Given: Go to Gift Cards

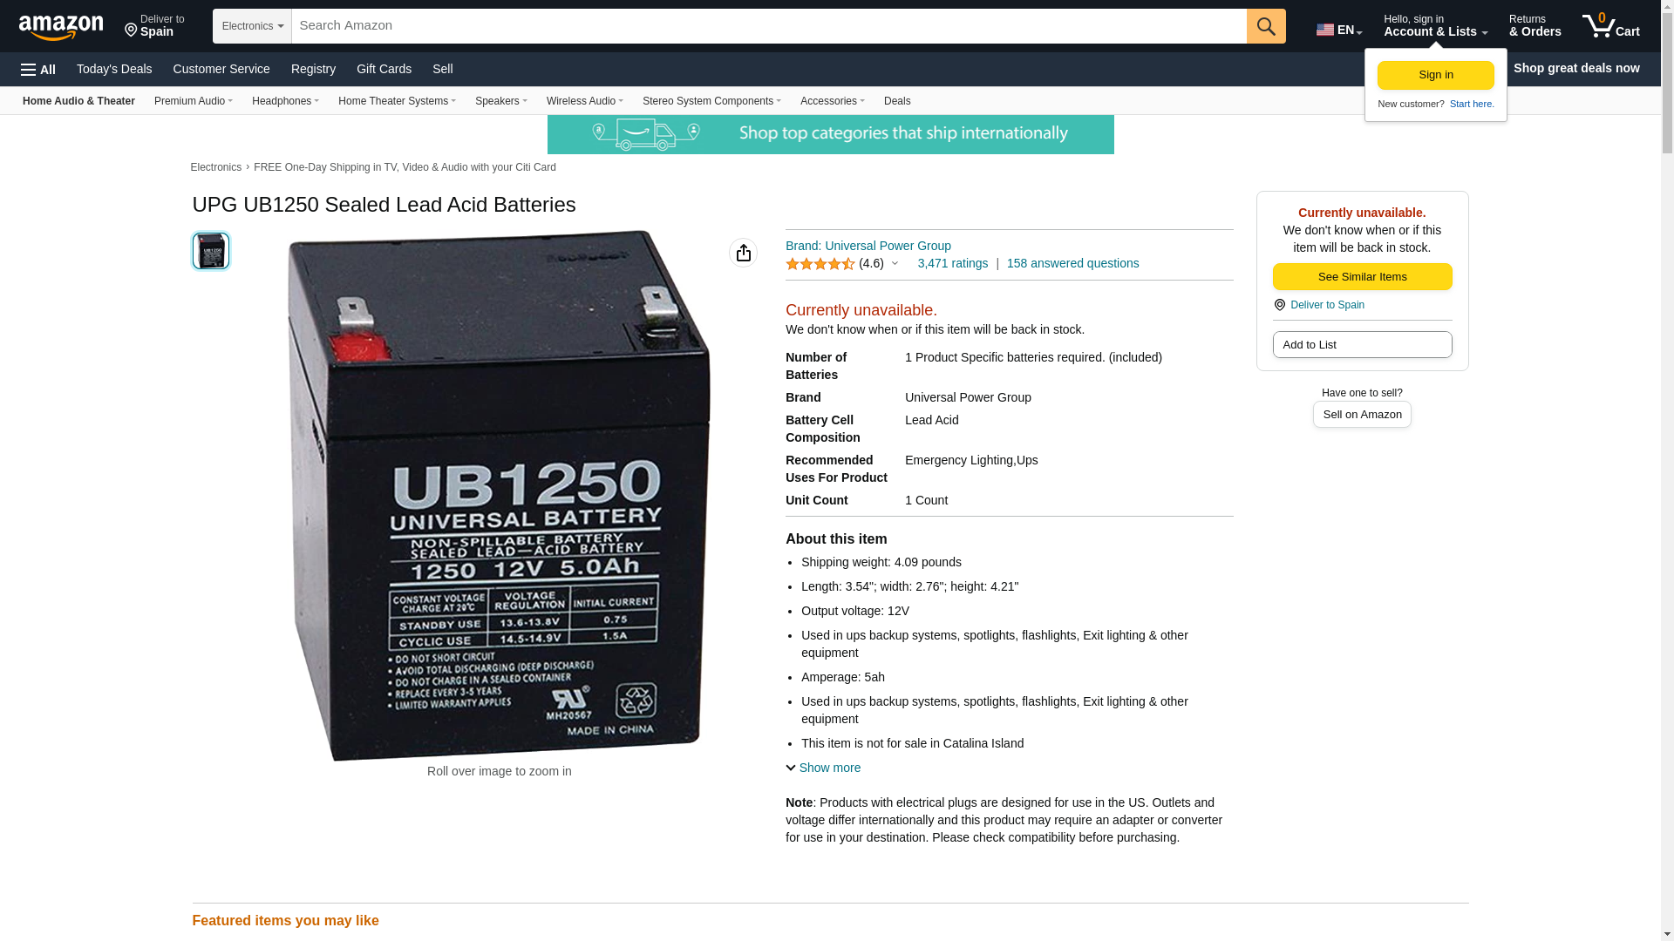Looking at the screenshot, I should tap(384, 69).
